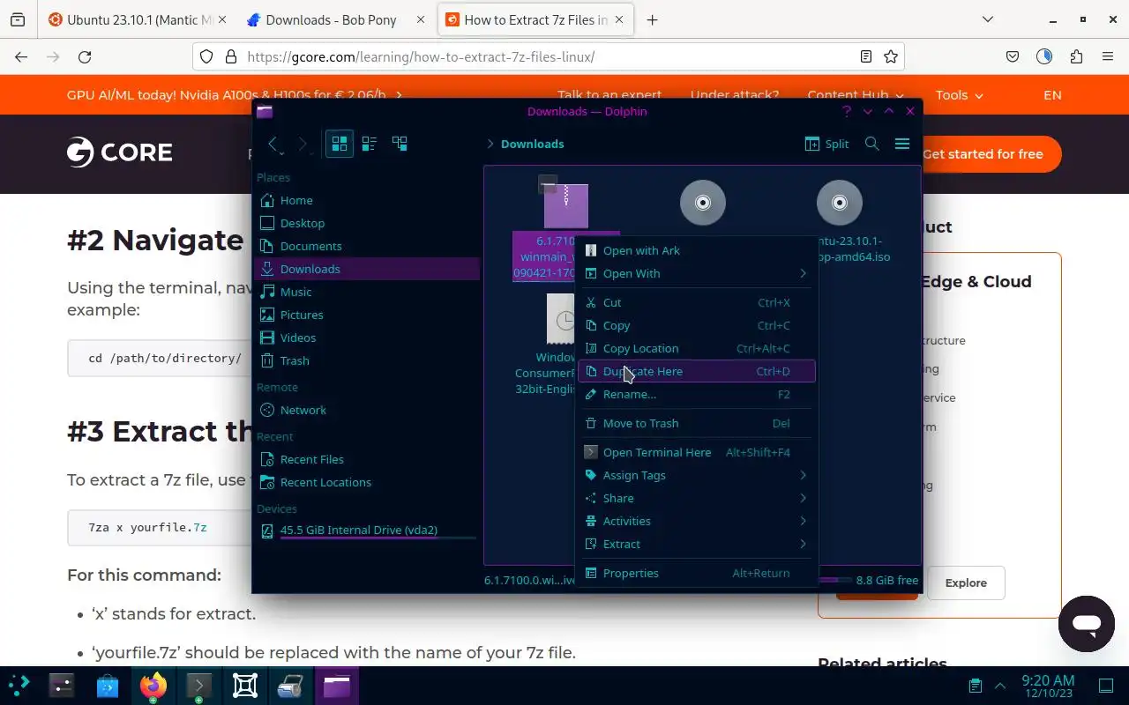
Task: Open the Content Hub dropdown
Action: pos(856,95)
